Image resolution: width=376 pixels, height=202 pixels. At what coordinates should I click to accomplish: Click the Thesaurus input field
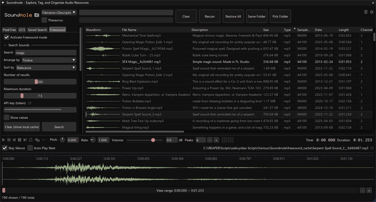126,20
